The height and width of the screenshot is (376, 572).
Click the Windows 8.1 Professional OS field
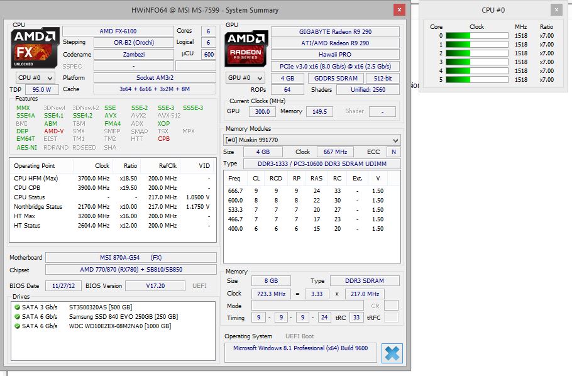[300, 353]
